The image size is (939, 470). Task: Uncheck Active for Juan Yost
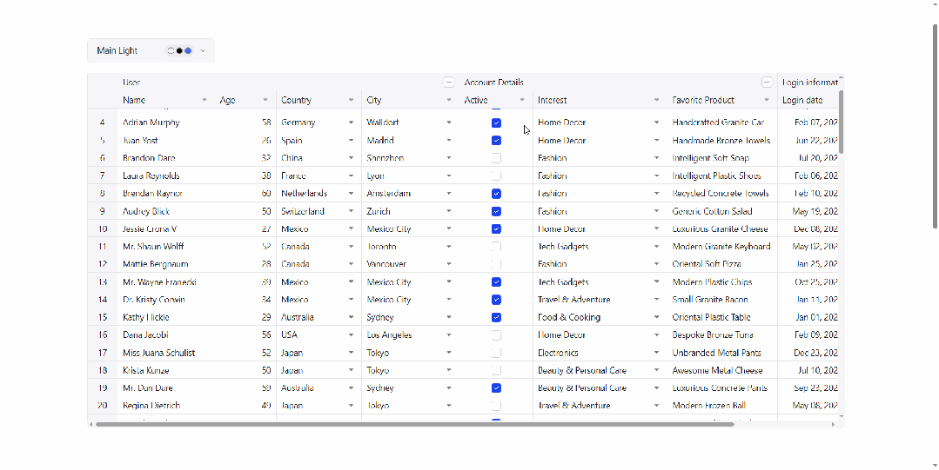(x=496, y=141)
